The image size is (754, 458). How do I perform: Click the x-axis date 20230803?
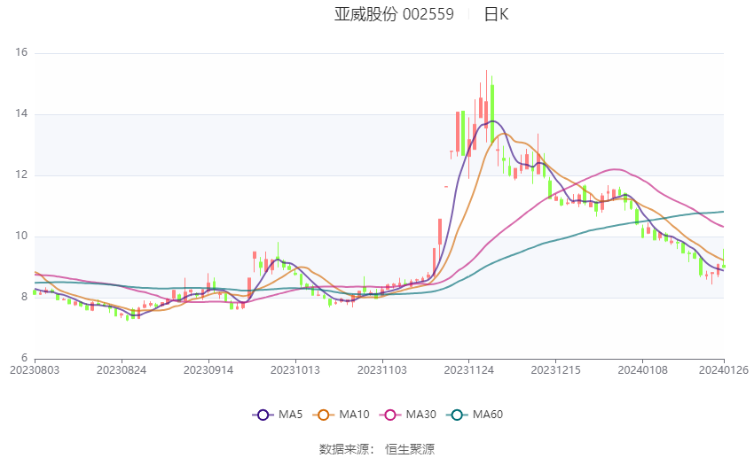[x=35, y=370]
